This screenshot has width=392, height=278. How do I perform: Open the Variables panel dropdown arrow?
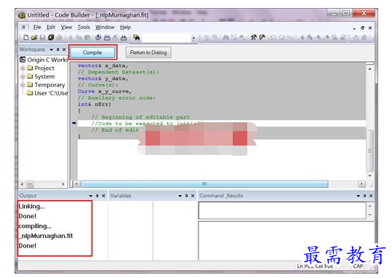(180, 196)
